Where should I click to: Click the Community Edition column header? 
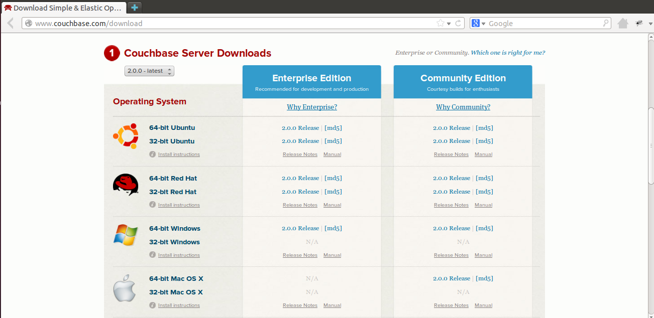pyautogui.click(x=463, y=82)
